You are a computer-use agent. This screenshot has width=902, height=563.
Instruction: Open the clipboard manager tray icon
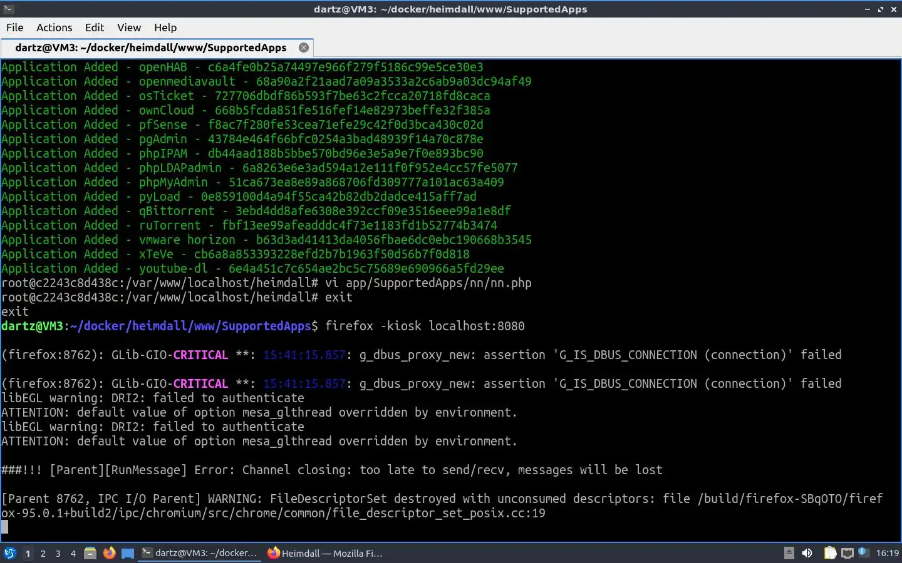point(830,553)
